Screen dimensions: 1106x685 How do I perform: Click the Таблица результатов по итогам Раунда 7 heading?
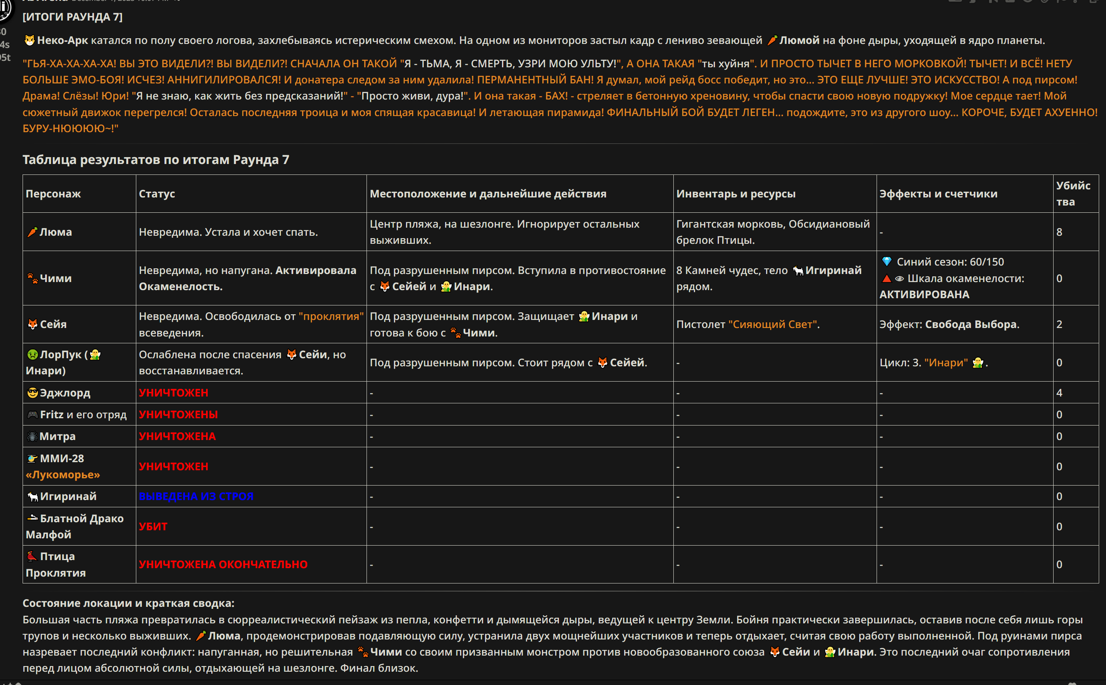[x=156, y=160]
